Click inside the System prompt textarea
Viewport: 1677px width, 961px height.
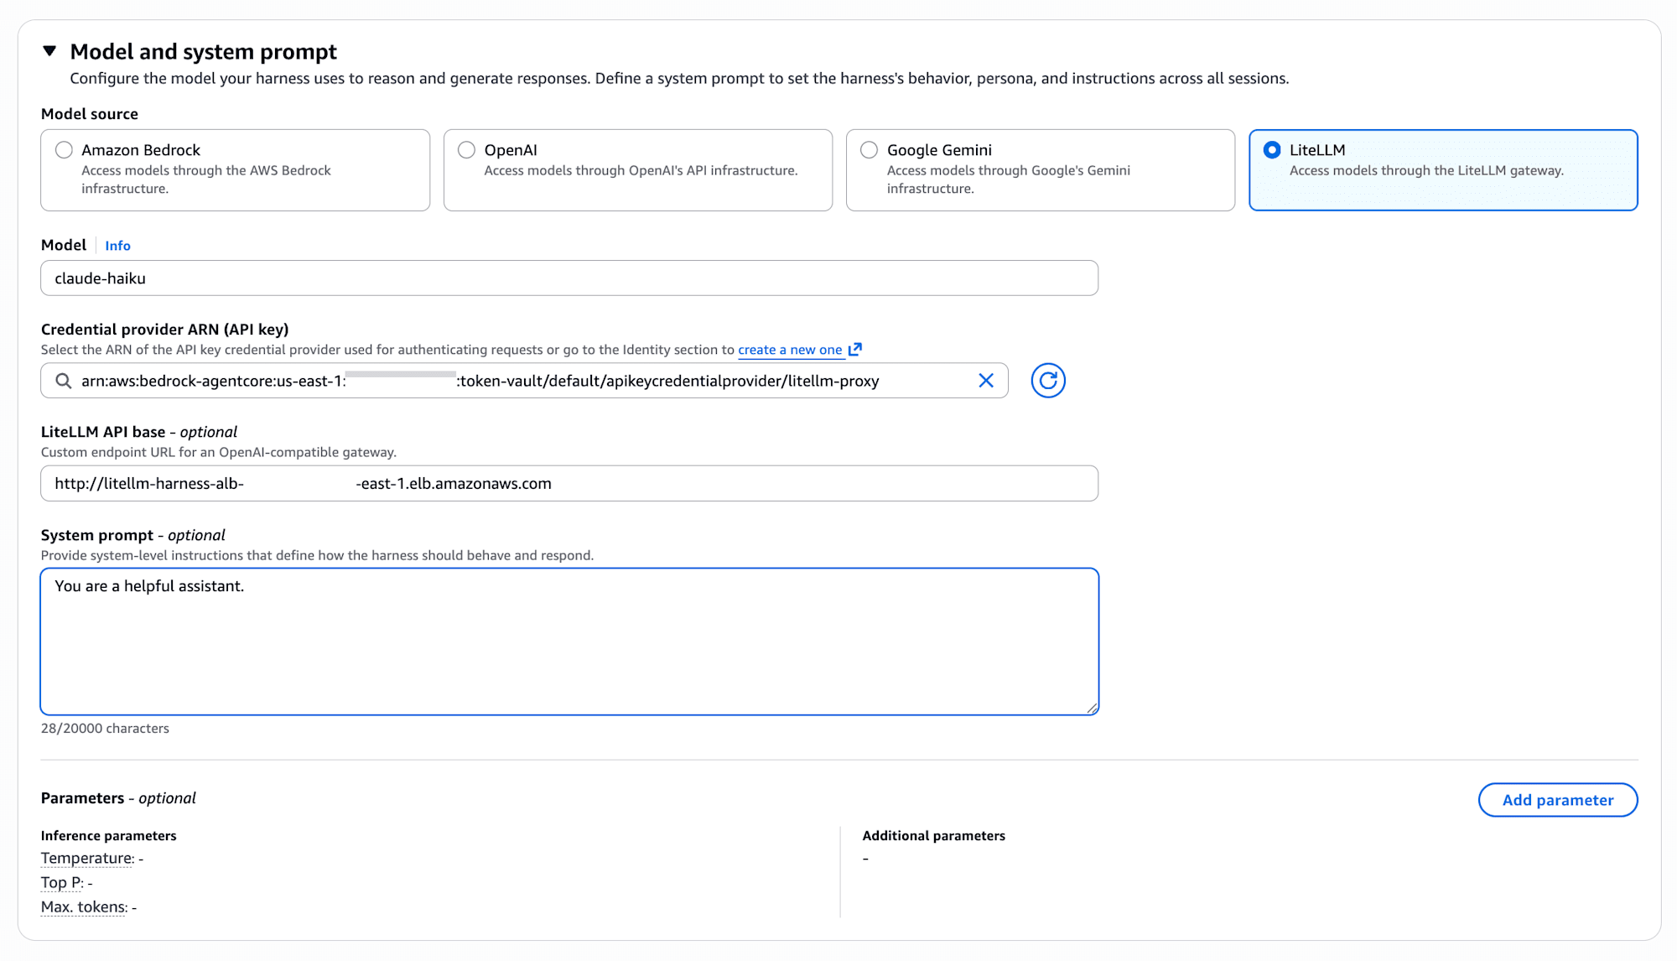pos(569,642)
